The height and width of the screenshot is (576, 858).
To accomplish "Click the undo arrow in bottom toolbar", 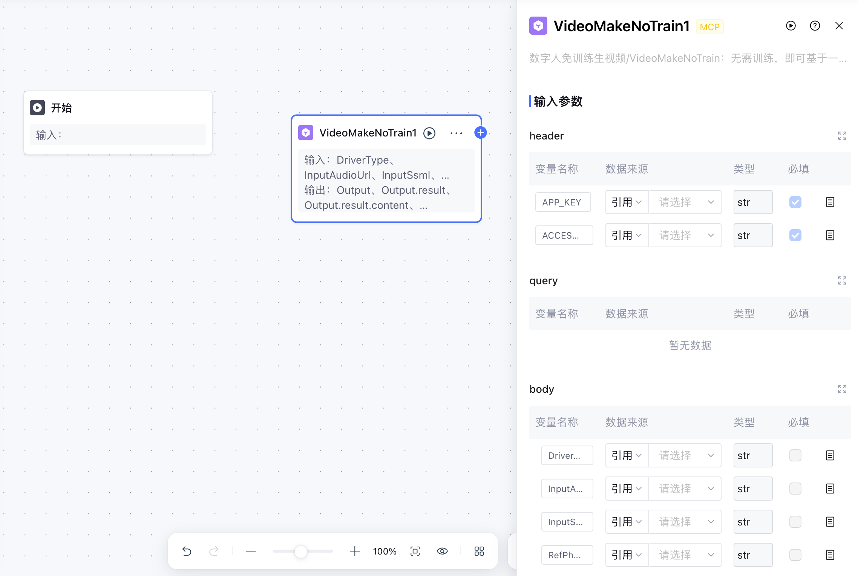I will pos(187,551).
